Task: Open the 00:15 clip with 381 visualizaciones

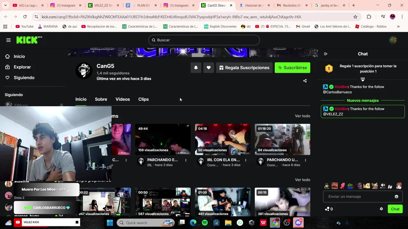Action: [282, 202]
